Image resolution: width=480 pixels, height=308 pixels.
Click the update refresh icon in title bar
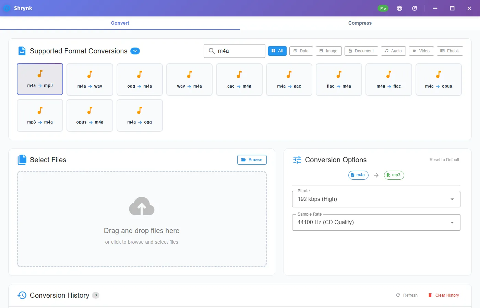(415, 8)
